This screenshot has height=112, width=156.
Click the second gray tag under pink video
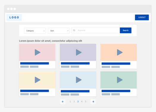click(34, 67)
